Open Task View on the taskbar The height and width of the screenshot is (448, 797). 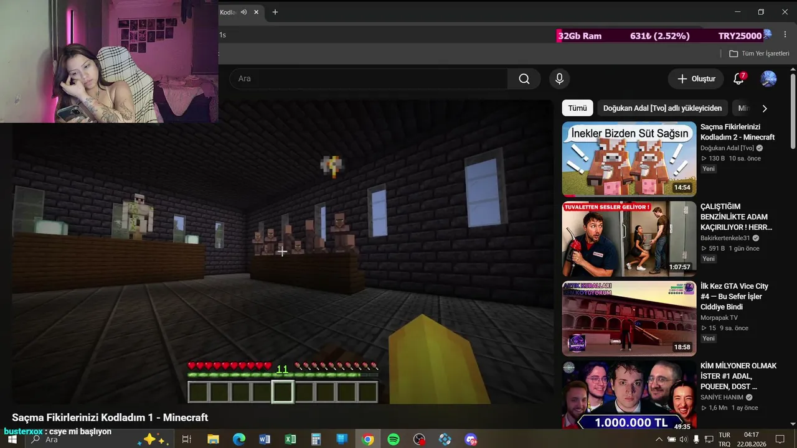pos(186,439)
